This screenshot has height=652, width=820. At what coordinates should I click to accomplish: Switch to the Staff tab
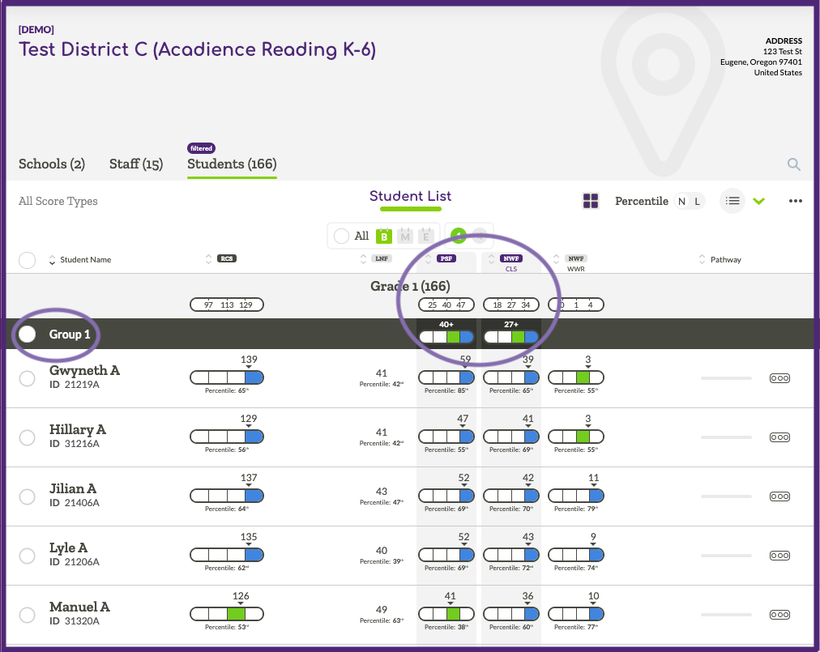(135, 164)
